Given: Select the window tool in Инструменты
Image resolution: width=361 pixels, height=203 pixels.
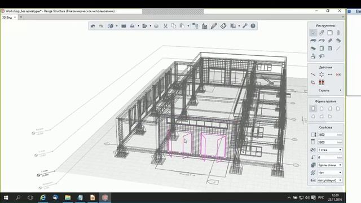Looking at the screenshot, I should [x=330, y=48].
